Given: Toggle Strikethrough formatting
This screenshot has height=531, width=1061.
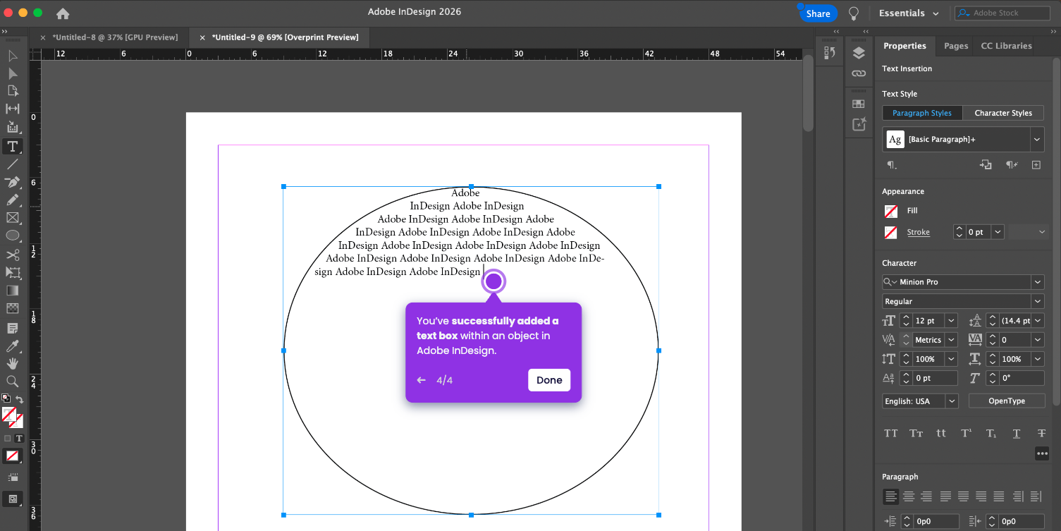Looking at the screenshot, I should pyautogui.click(x=1041, y=433).
